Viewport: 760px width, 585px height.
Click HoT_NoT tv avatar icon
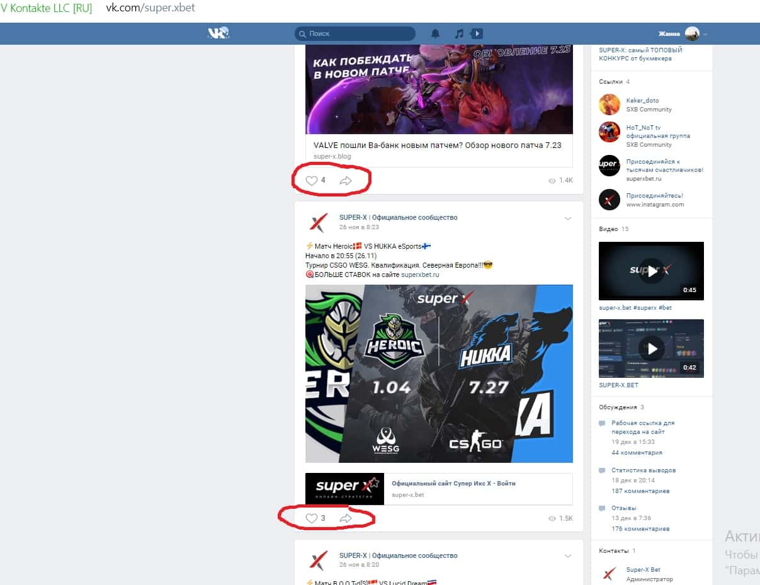tap(610, 132)
